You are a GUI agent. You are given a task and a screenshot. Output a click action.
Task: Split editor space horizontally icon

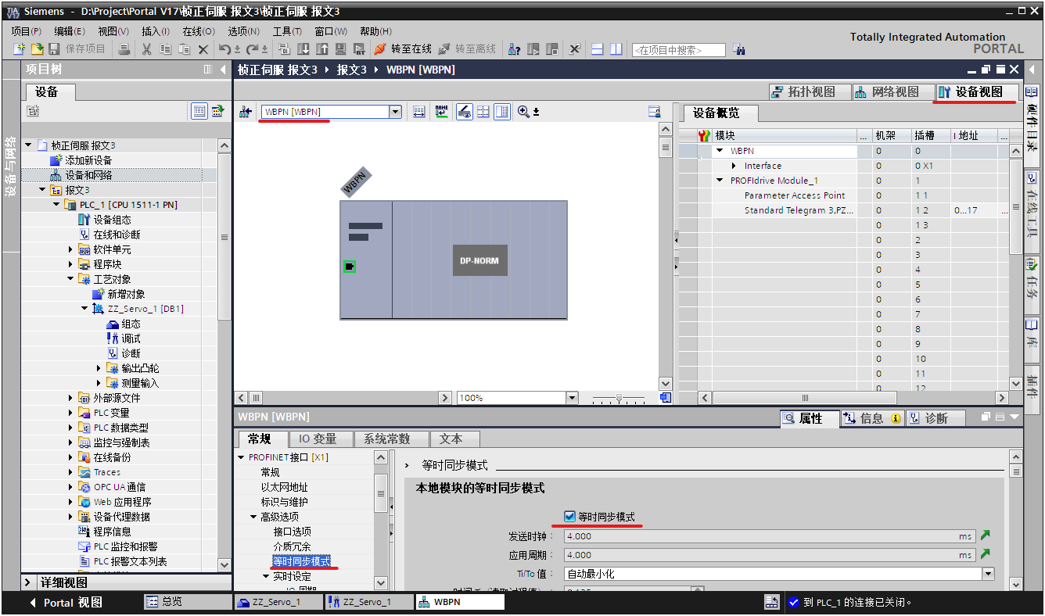(597, 49)
